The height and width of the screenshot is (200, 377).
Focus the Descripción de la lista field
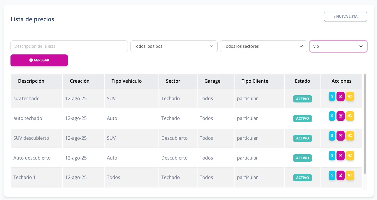pos(69,46)
